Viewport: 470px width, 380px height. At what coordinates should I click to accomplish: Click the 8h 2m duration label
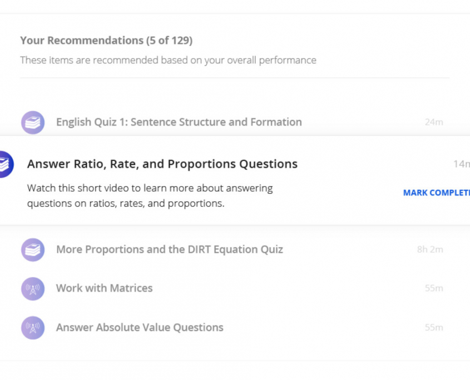point(430,249)
